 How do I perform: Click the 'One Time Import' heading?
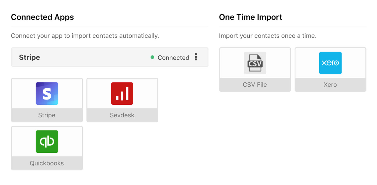[x=250, y=17]
